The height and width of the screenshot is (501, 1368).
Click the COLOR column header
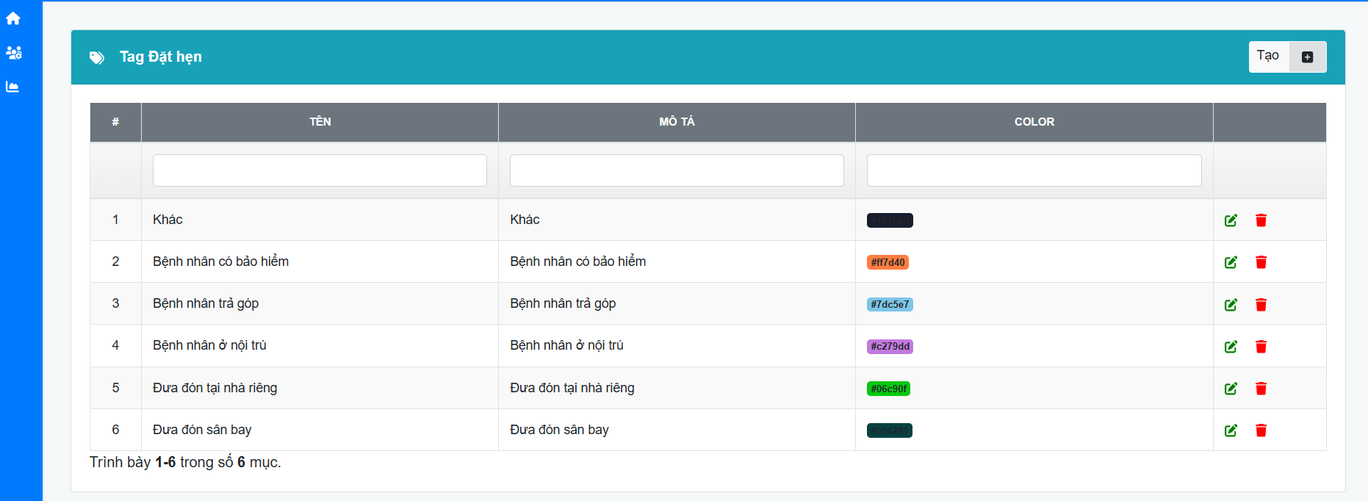(1034, 122)
